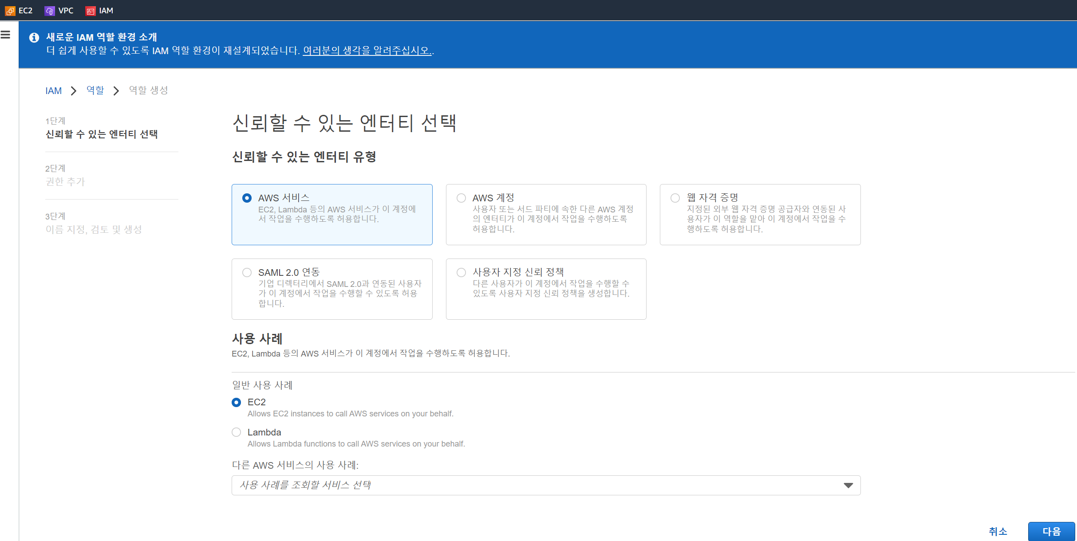
Task: Open the 역할 breadcrumb link
Action: [x=95, y=90]
